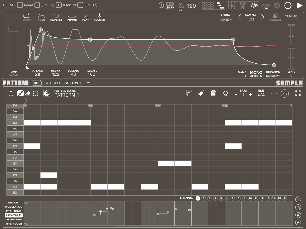This screenshot has width=306, height=229.
Task: Go to next sample arrow
Action: click(263, 17)
